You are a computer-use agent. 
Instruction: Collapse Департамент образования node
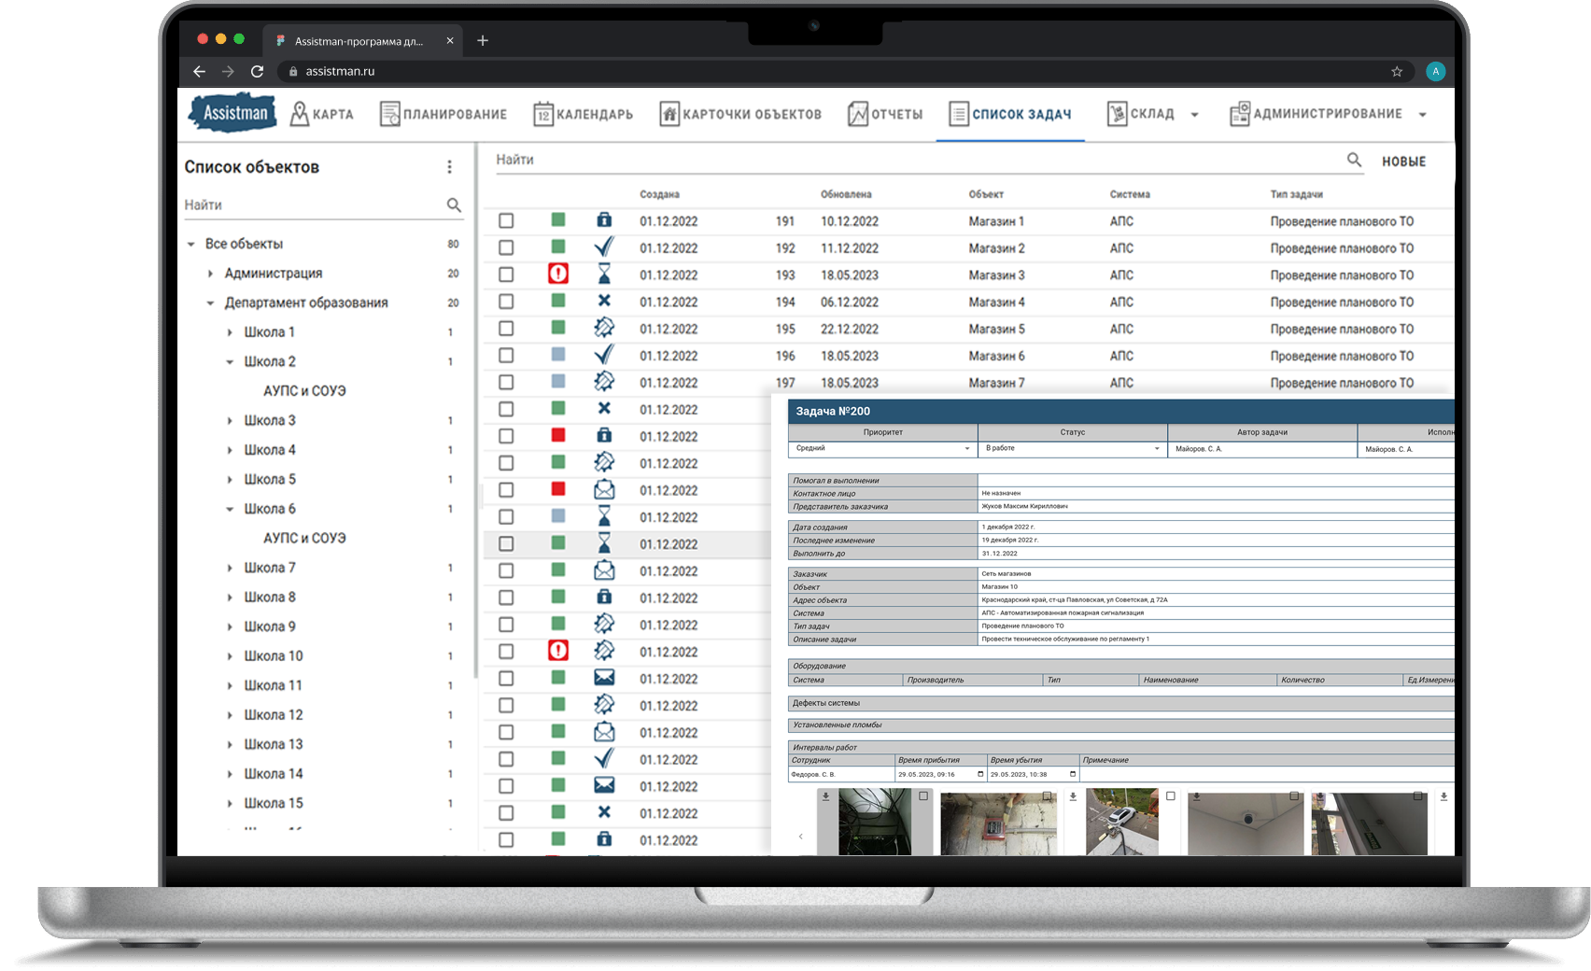click(210, 303)
